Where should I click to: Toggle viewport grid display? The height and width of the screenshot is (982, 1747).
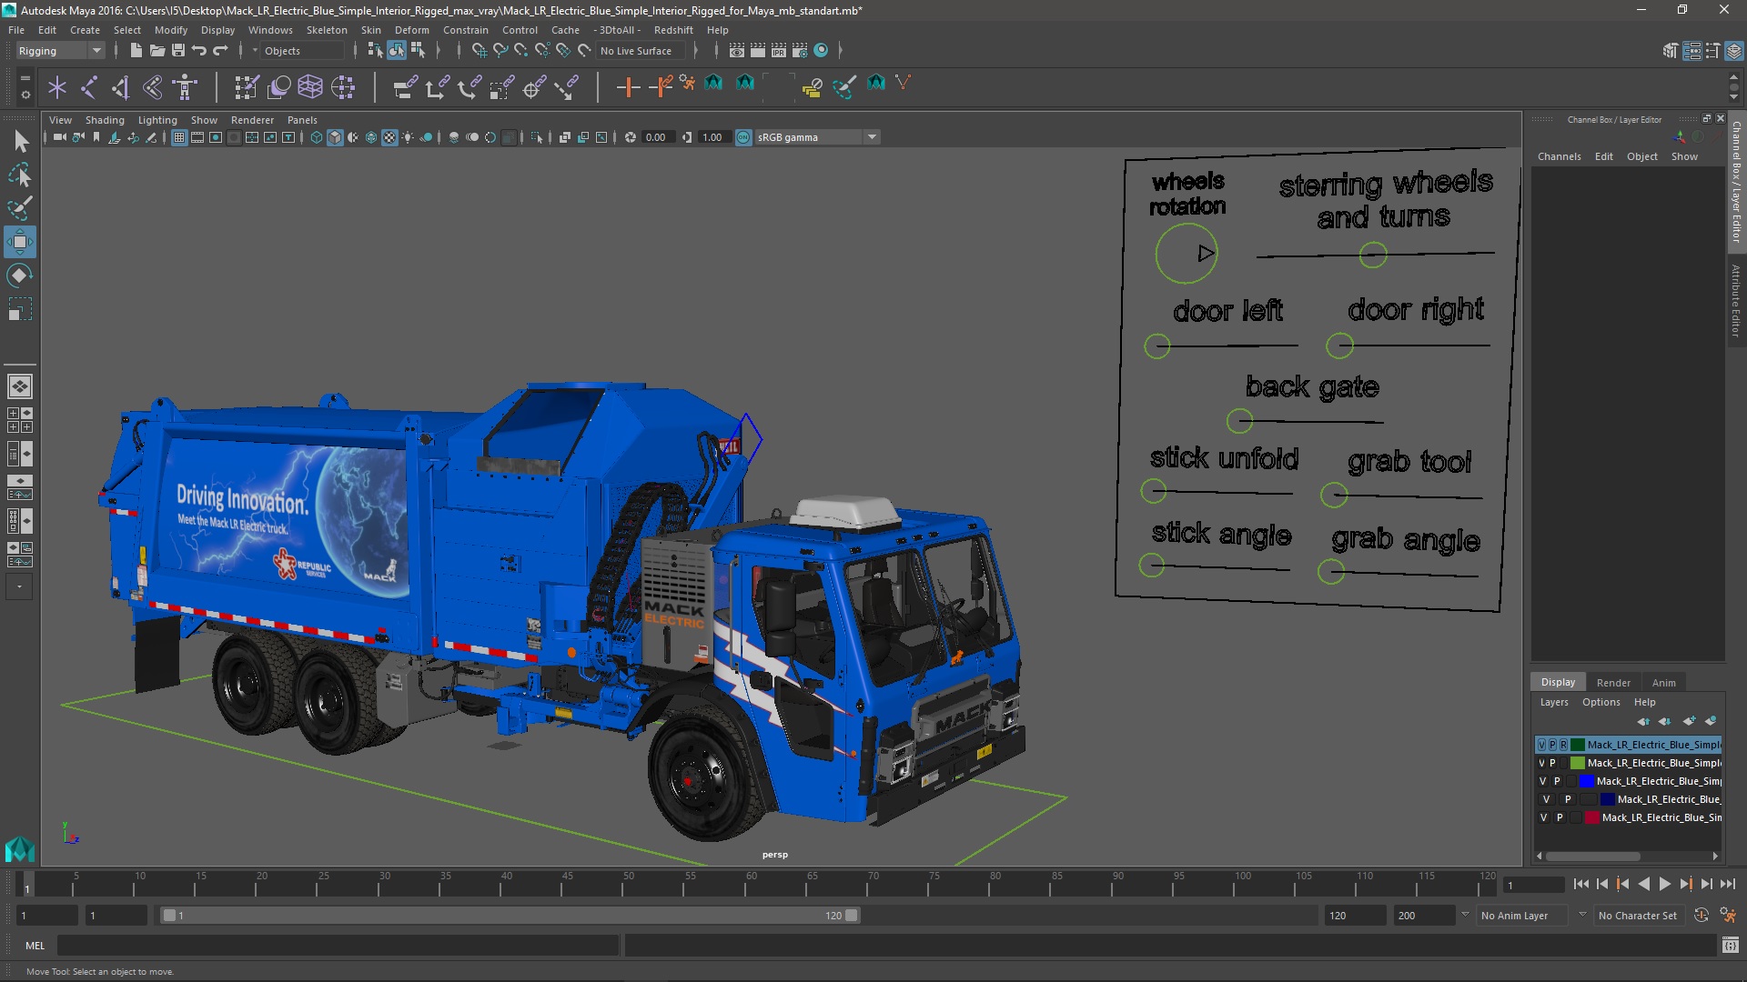pos(179,137)
